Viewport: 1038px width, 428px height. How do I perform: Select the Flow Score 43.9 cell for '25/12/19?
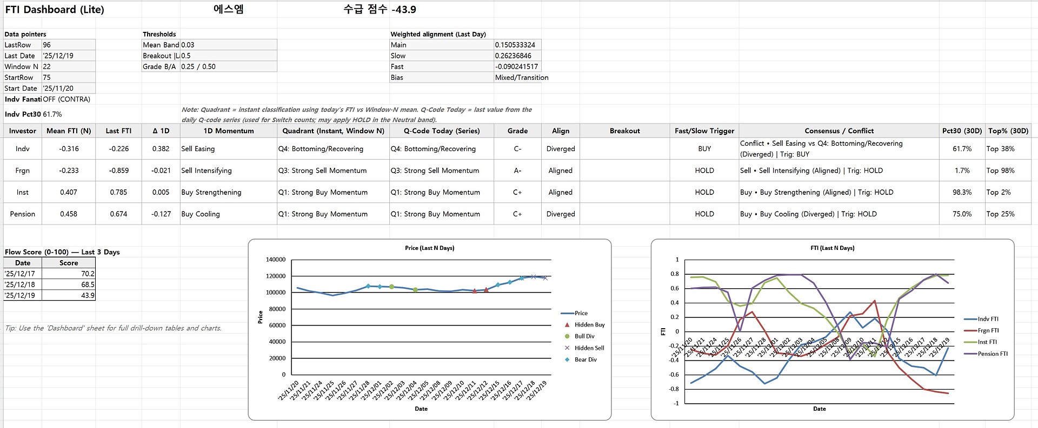(x=68, y=296)
